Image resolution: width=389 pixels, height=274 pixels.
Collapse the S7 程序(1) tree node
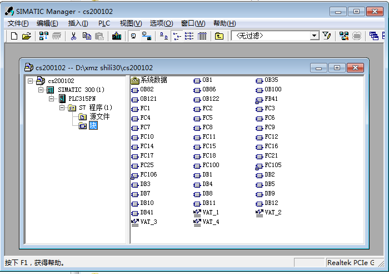62,107
